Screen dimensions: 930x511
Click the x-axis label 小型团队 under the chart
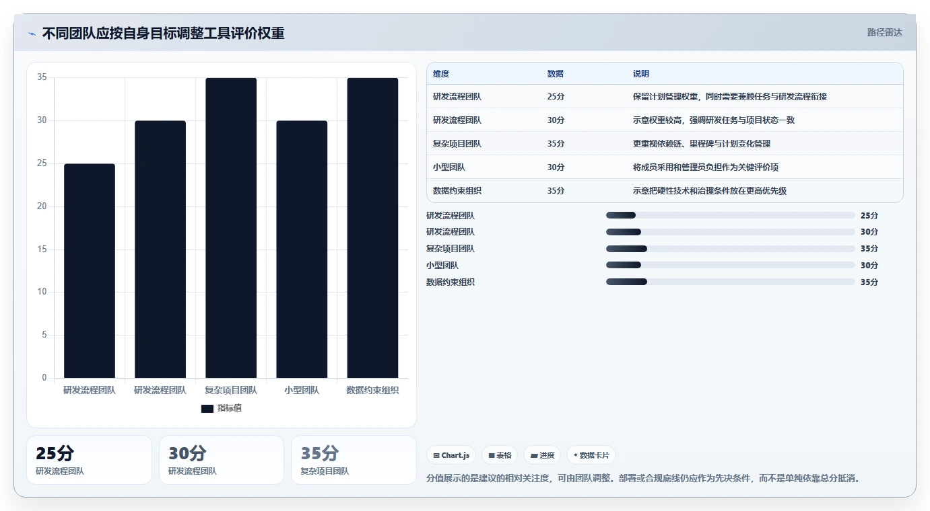302,390
